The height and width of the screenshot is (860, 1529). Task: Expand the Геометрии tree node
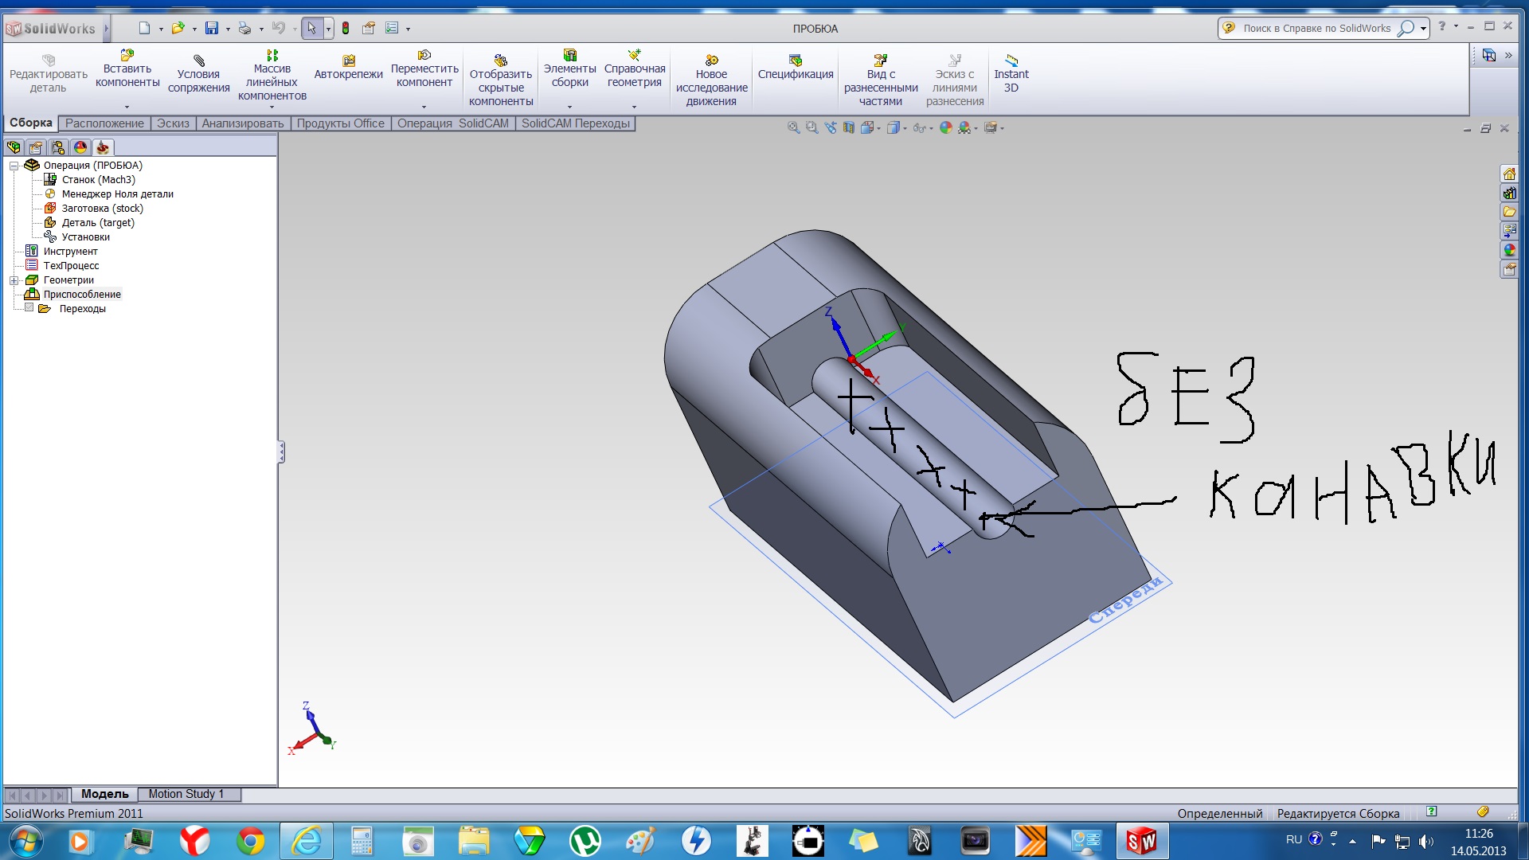14,280
